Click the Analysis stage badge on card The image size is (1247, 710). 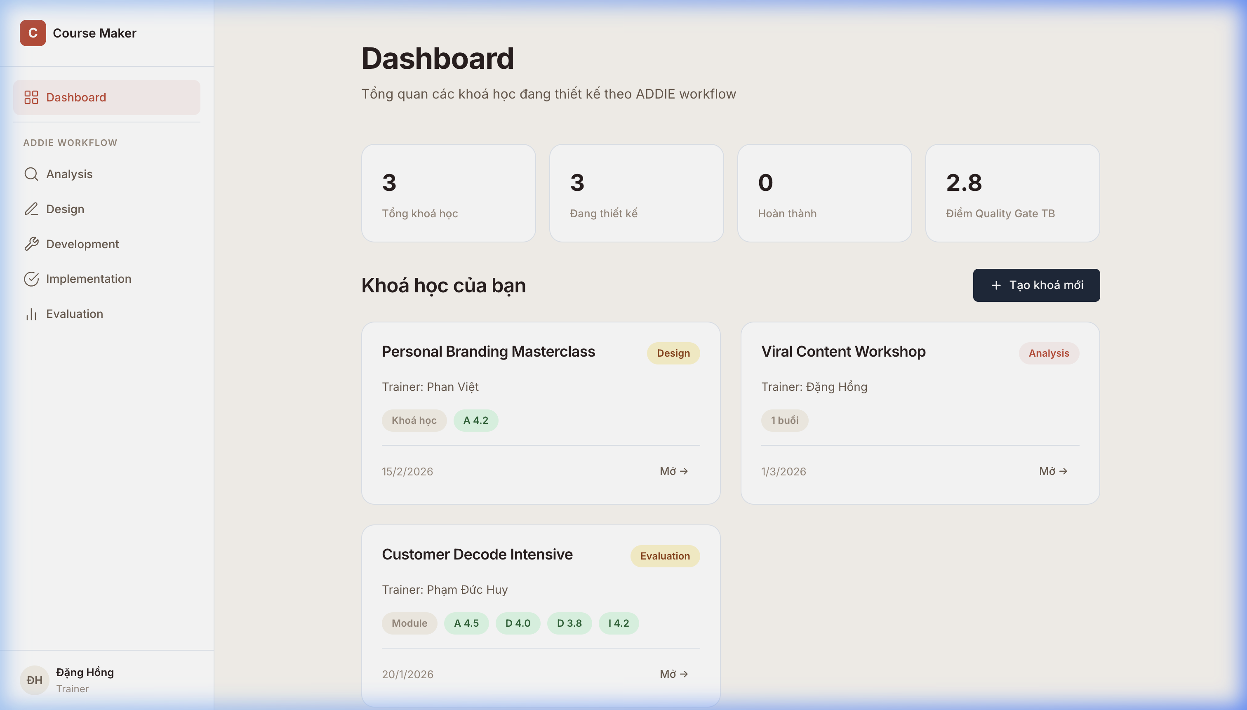pos(1049,353)
